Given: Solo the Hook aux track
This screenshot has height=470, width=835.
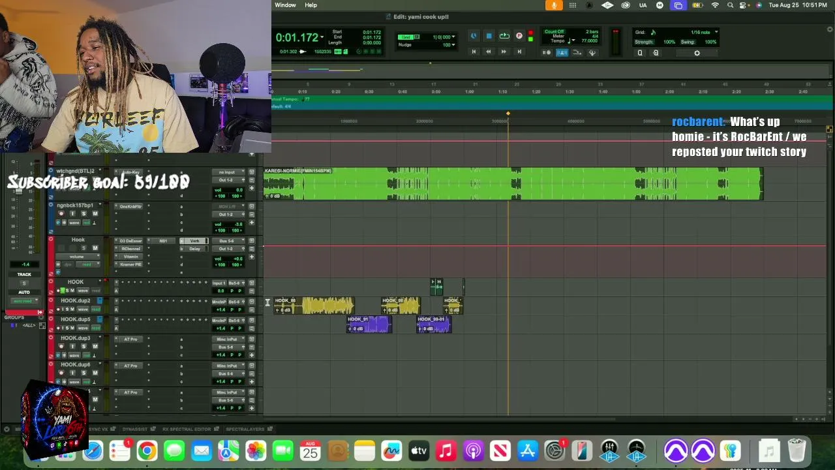Looking at the screenshot, I should [x=83, y=248].
